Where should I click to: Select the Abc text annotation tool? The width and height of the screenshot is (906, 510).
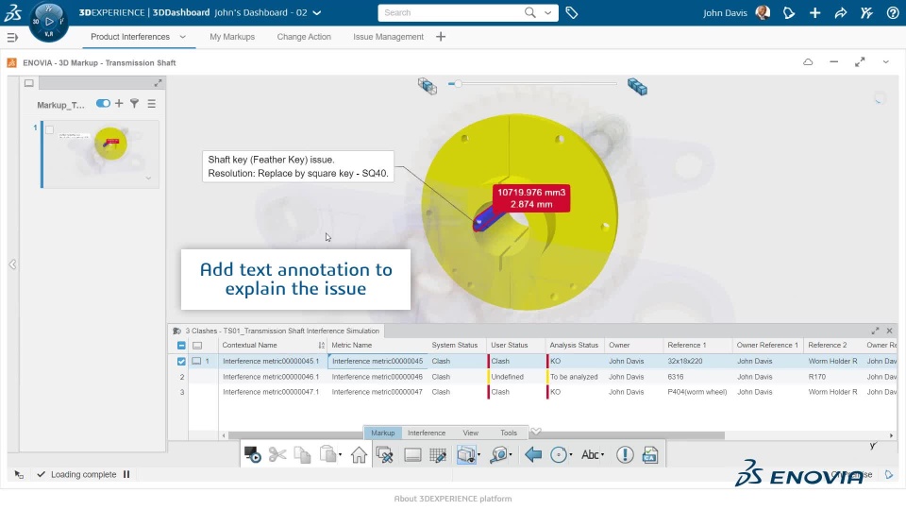tap(589, 455)
